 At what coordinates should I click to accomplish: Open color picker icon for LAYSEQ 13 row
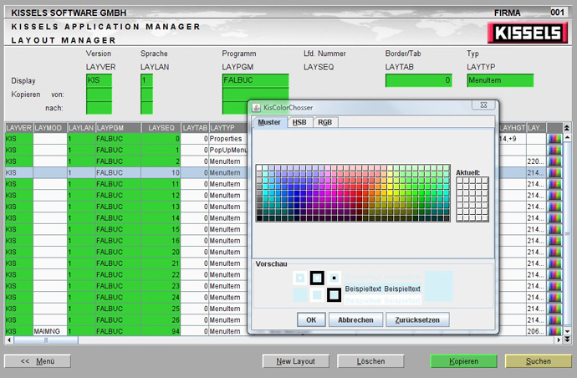coord(554,207)
